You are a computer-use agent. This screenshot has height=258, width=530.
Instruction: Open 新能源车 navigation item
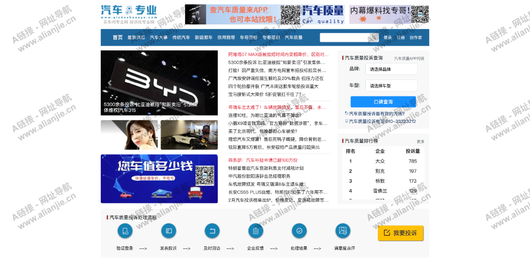(x=204, y=38)
